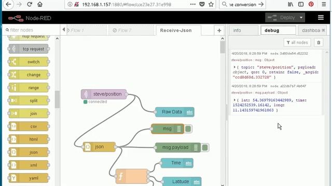This screenshot has width=332, height=186.
Task: Click the browser search box
Action: tap(242, 5)
